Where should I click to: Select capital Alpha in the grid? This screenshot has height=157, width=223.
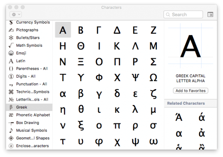click(63, 30)
